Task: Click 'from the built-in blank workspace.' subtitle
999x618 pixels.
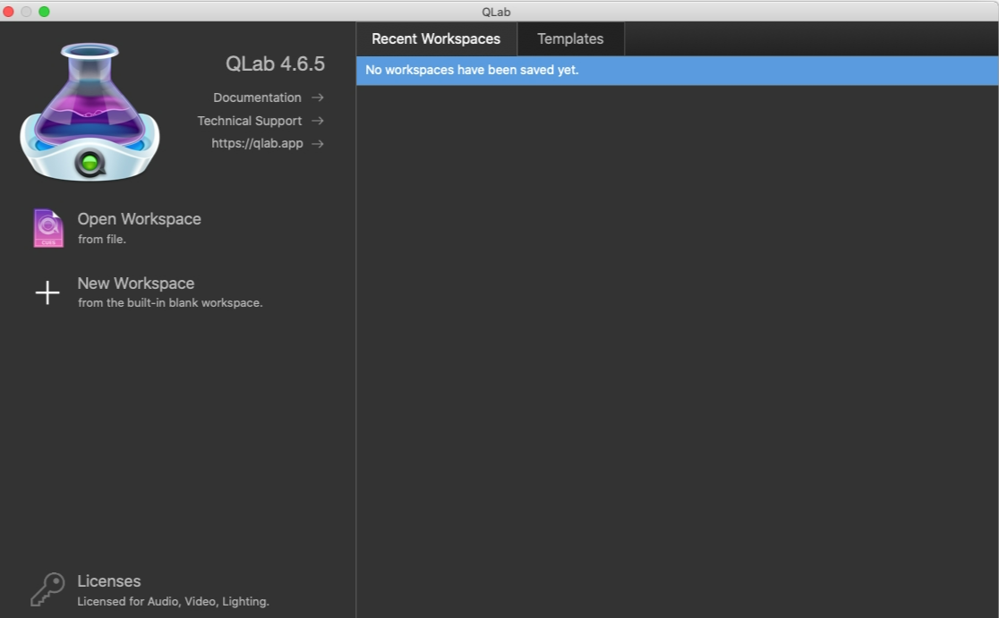Action: (170, 303)
